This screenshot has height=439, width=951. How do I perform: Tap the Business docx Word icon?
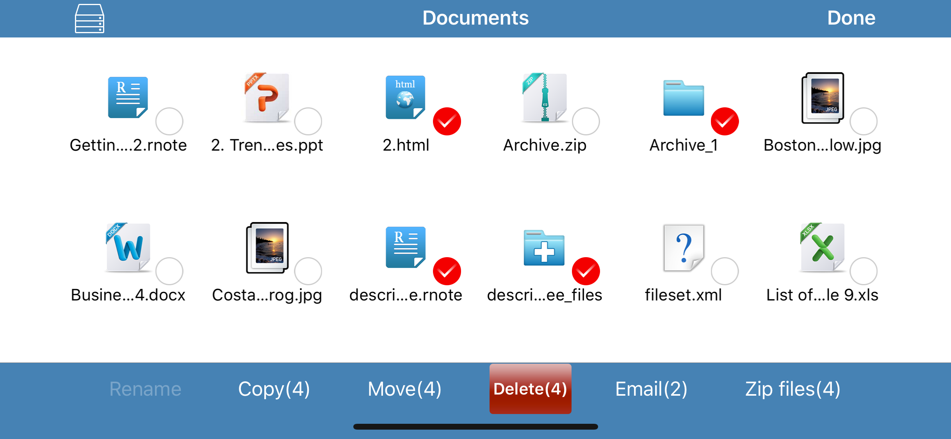coord(128,247)
